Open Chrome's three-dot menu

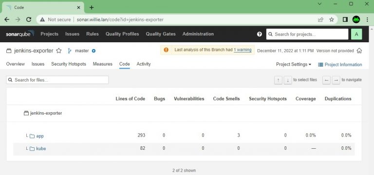pyautogui.click(x=367, y=19)
